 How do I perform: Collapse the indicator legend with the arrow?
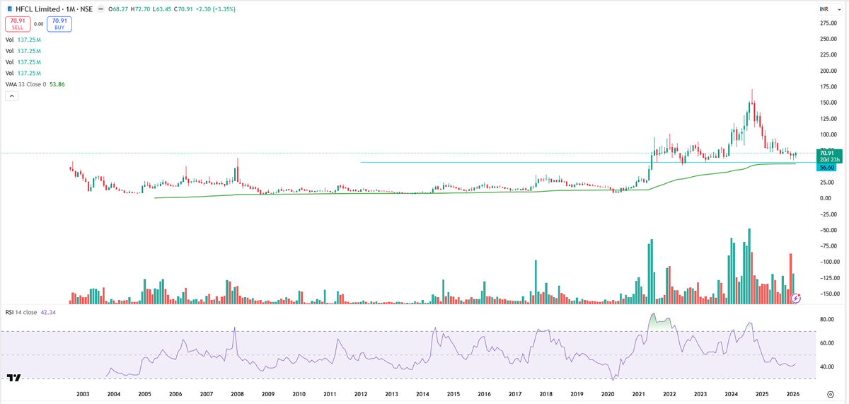coord(11,96)
